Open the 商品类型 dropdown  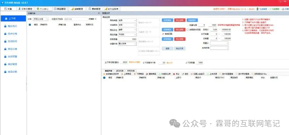click(127, 20)
